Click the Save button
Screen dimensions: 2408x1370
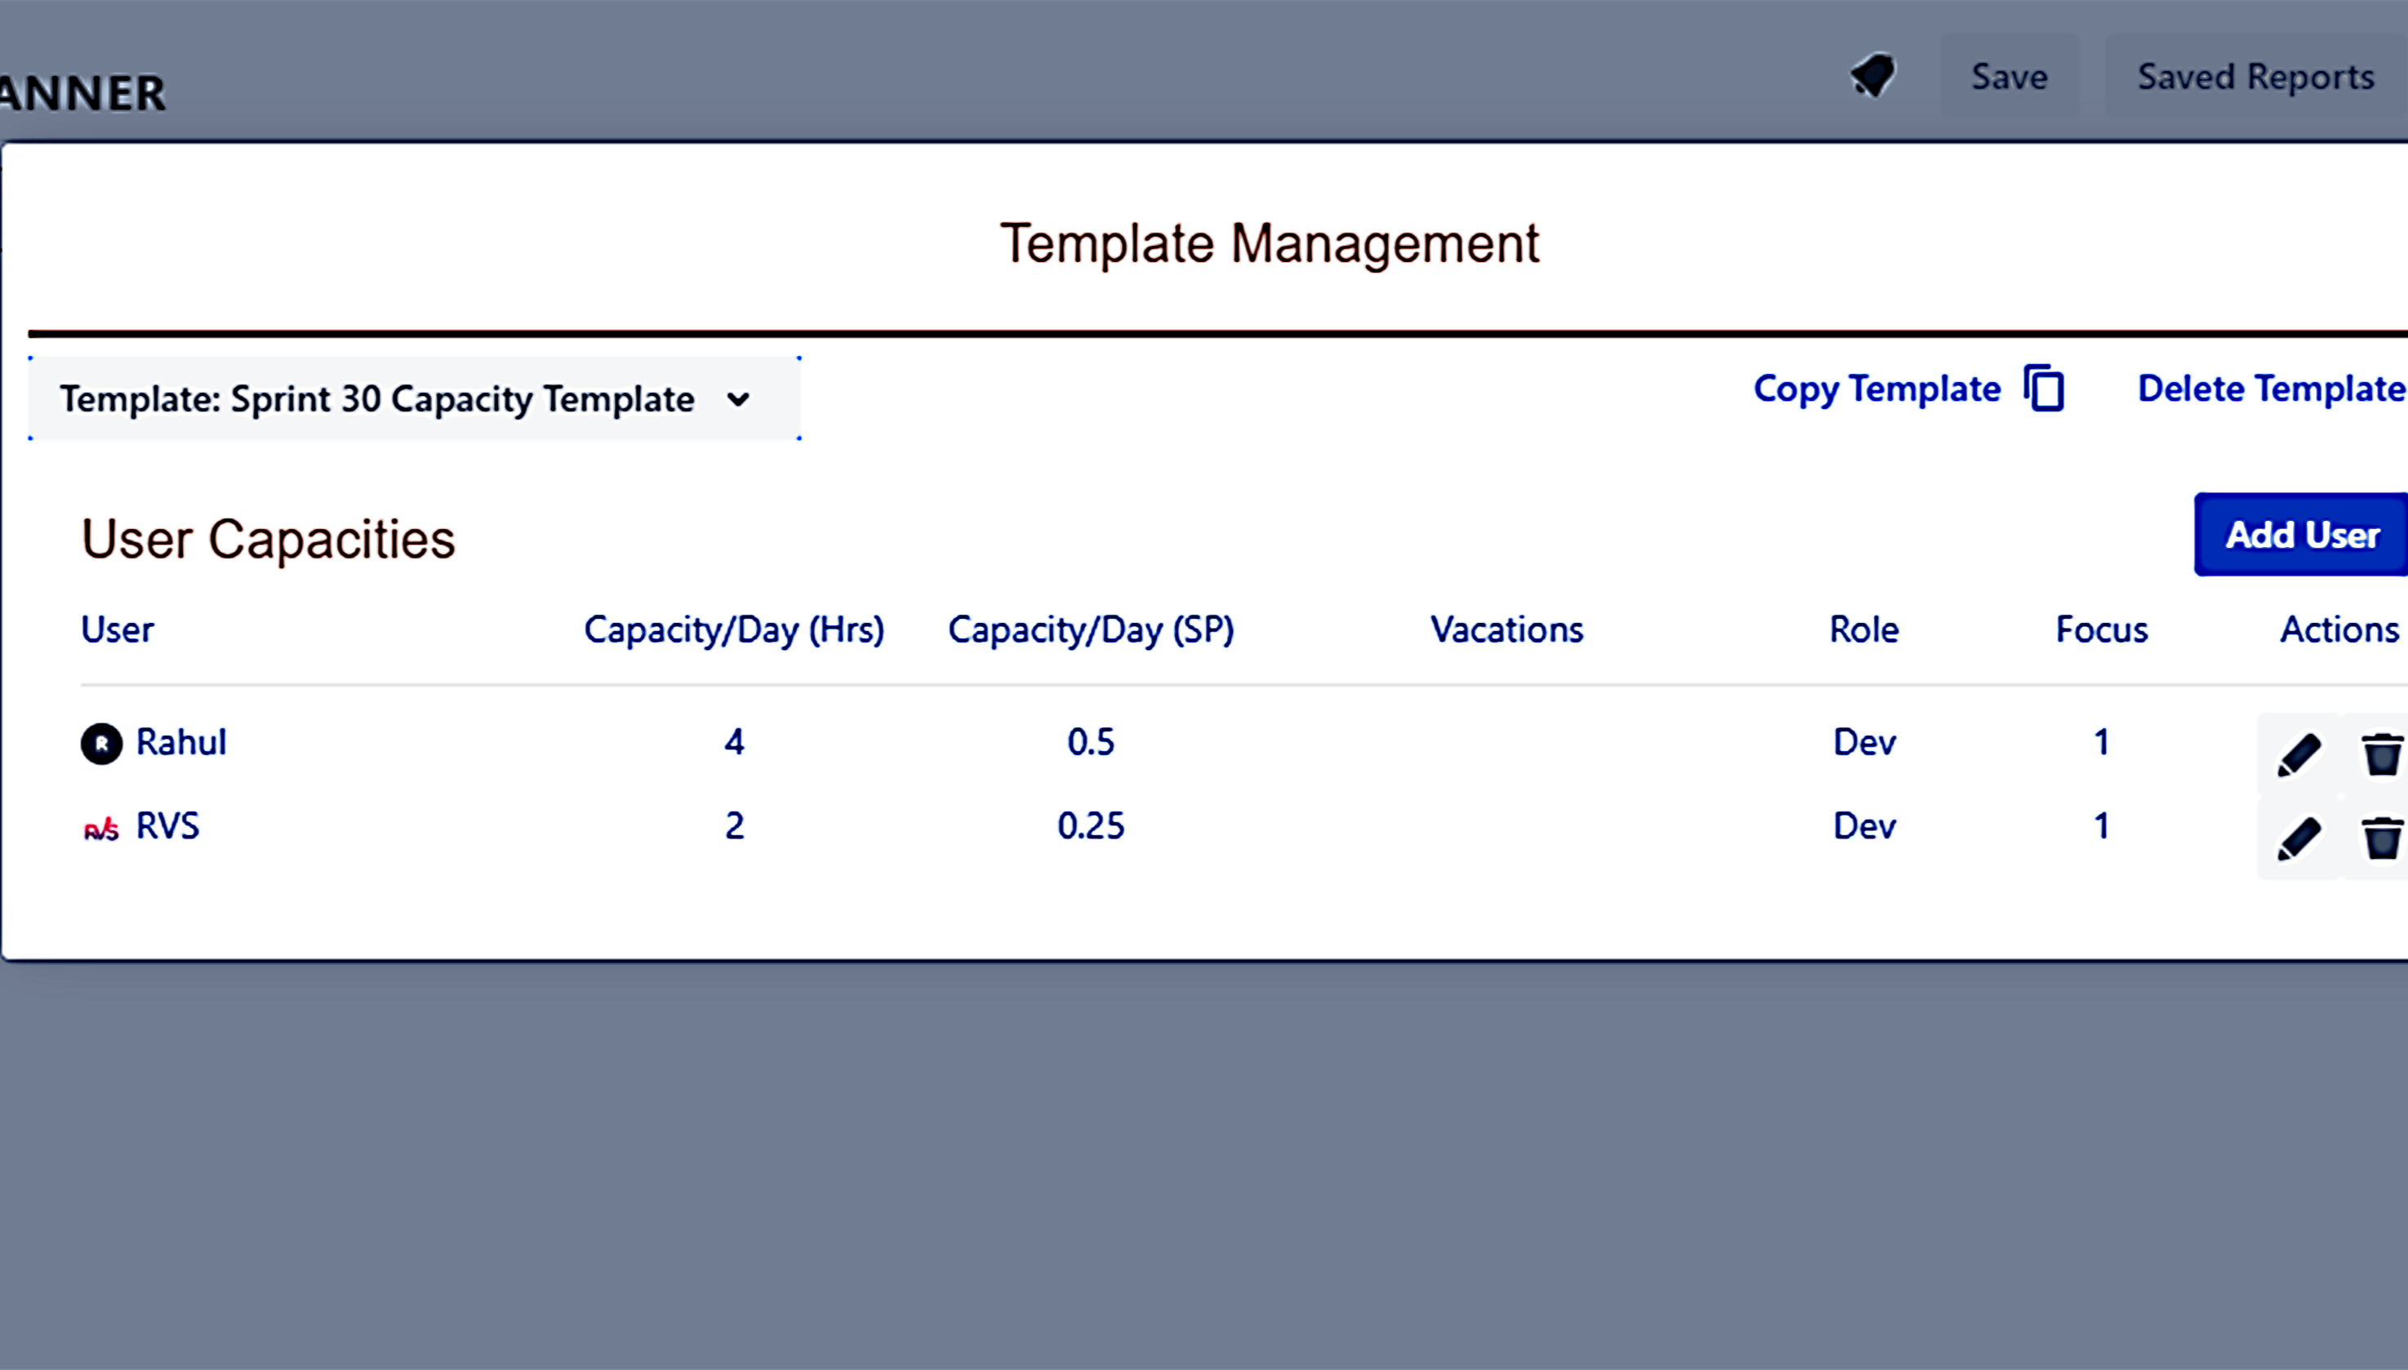point(2009,76)
